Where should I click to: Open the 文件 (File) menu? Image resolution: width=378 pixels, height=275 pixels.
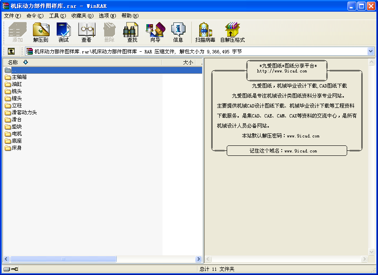(x=12, y=16)
